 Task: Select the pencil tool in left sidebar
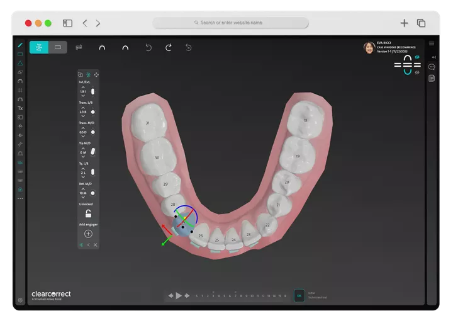(20, 45)
